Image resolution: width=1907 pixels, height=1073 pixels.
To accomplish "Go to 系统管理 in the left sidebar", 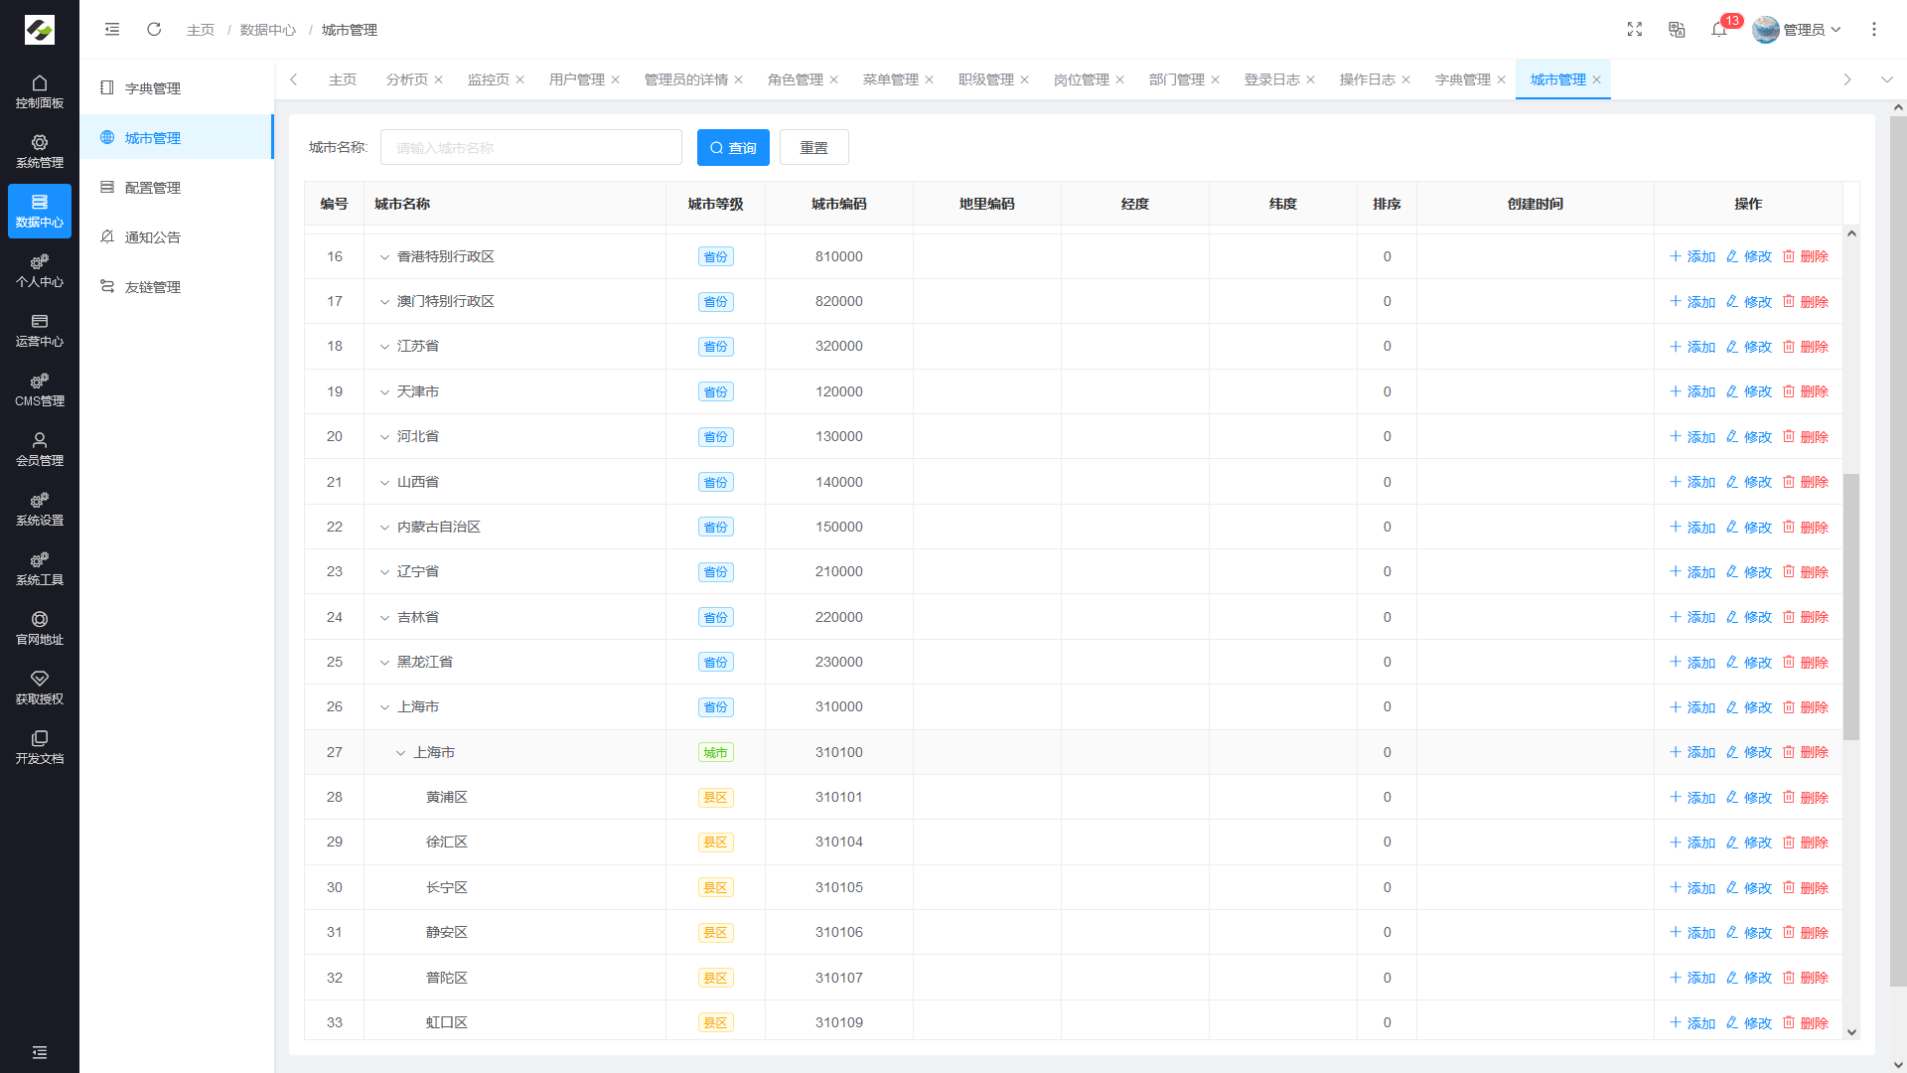I will pos(40,151).
